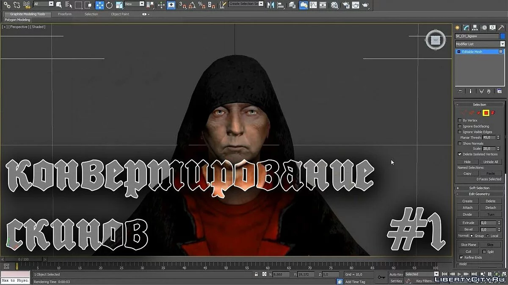Open the Object Paint tab
The width and height of the screenshot is (508, 285).
pyautogui.click(x=120, y=14)
